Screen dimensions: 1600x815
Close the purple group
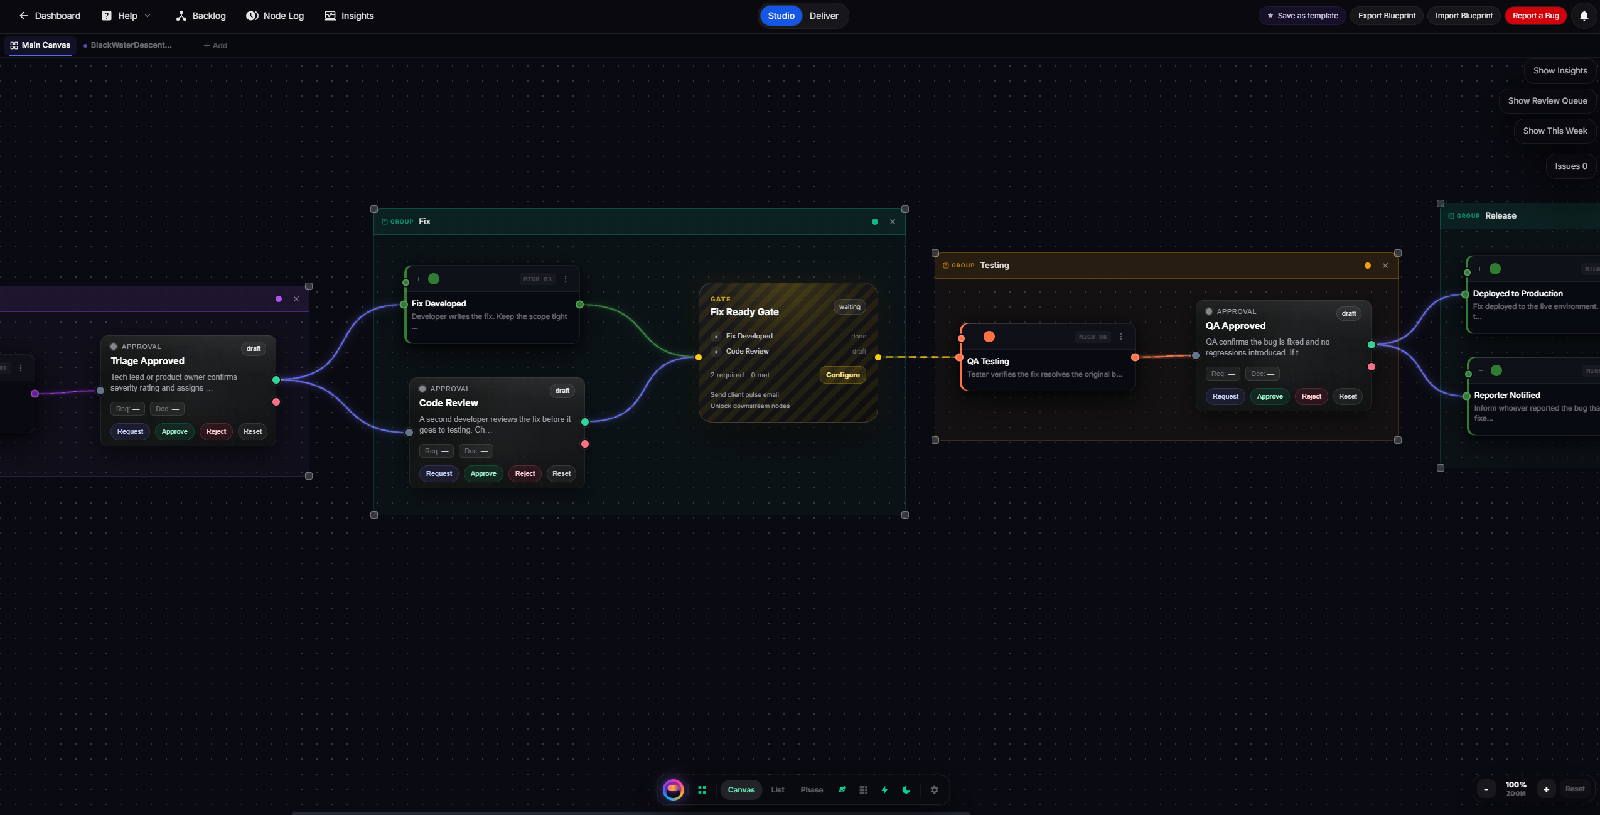296,299
